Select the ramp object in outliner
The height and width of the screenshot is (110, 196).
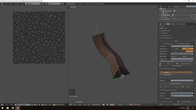click(166, 17)
